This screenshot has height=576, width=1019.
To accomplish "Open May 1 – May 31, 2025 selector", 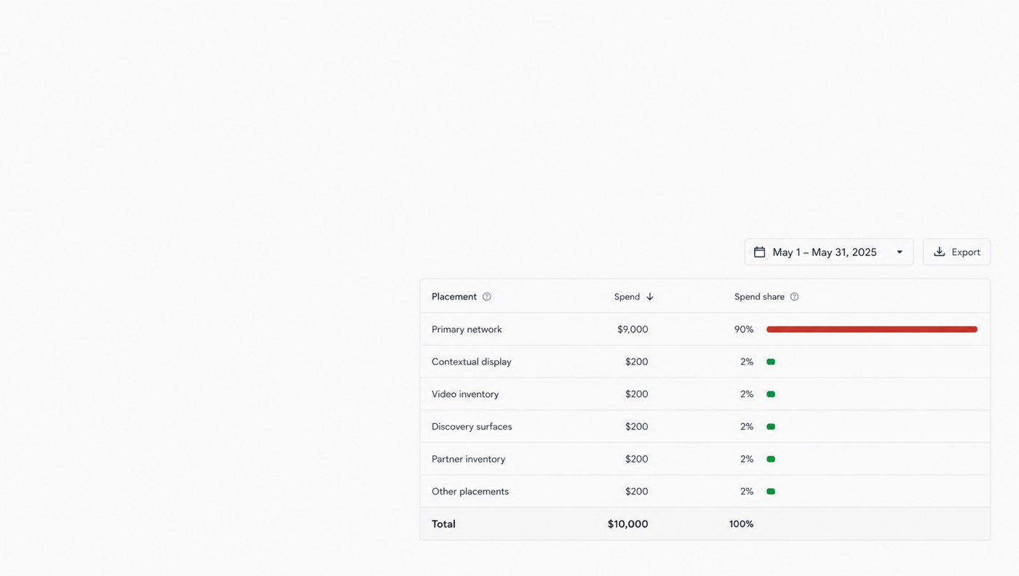I will pyautogui.click(x=828, y=252).
